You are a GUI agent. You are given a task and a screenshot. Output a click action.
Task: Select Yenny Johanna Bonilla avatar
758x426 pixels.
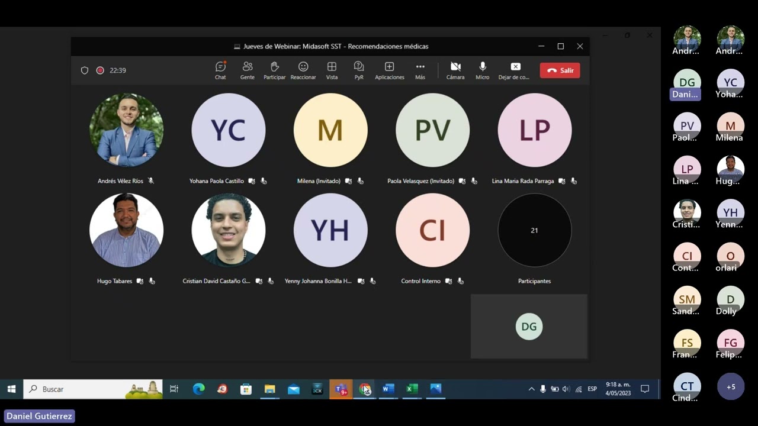[330, 230]
